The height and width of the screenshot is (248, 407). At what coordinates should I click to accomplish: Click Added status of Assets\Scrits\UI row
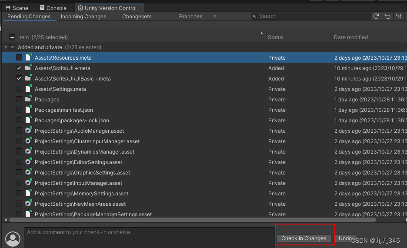click(x=276, y=68)
